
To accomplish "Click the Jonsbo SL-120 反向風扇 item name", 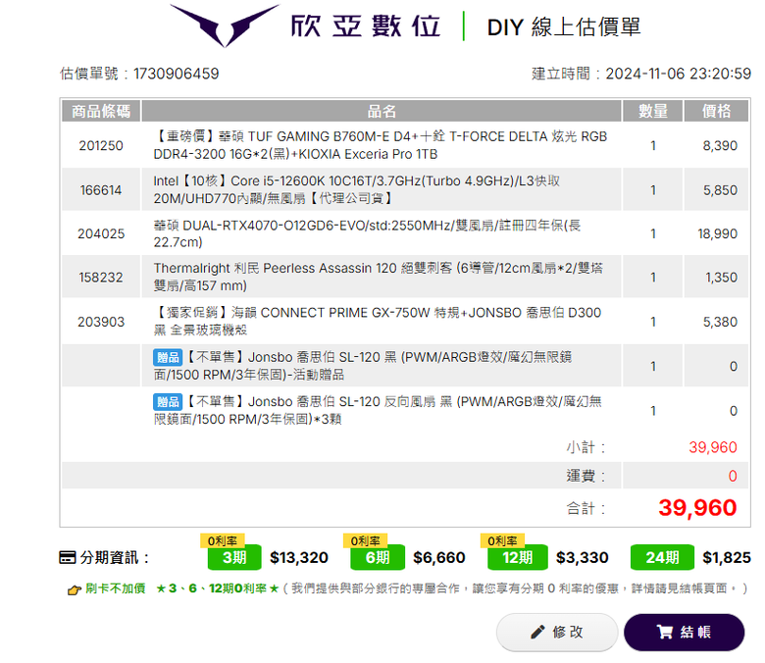I will [x=378, y=410].
